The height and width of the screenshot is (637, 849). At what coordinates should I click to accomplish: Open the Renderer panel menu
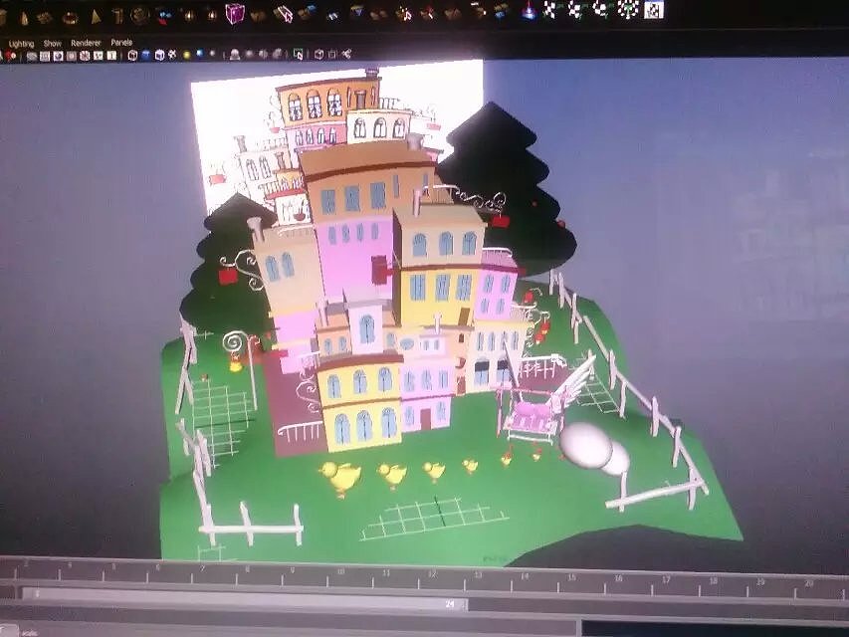click(86, 43)
